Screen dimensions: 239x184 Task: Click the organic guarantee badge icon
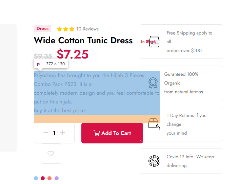153,83
